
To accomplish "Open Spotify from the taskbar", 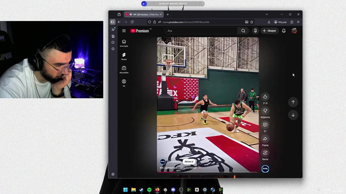I will [149, 190].
